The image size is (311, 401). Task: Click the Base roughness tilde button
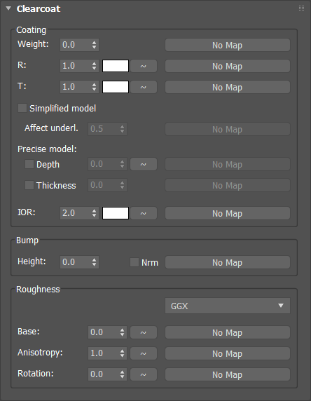tap(144, 332)
